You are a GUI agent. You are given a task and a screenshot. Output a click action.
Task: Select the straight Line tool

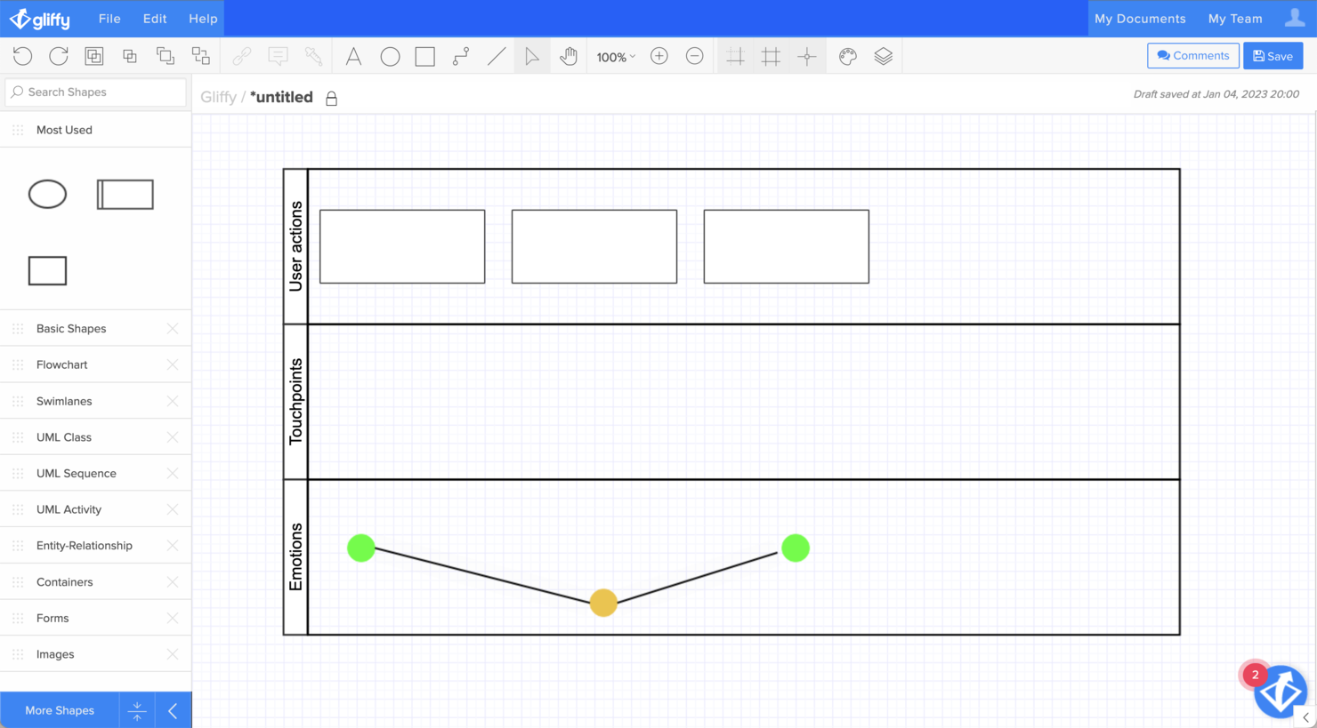point(497,56)
